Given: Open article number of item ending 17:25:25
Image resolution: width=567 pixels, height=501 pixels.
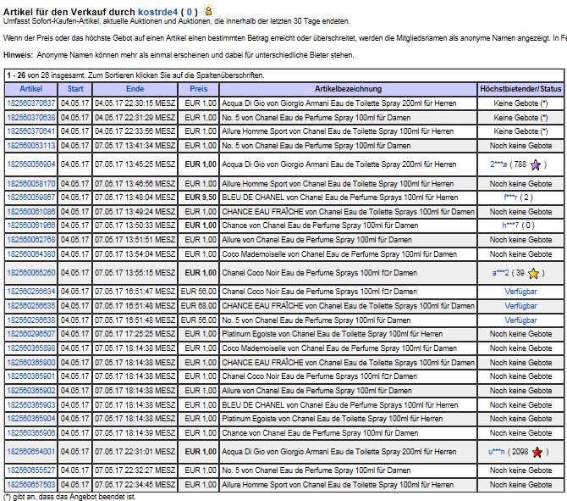Looking at the screenshot, I should tap(31, 334).
